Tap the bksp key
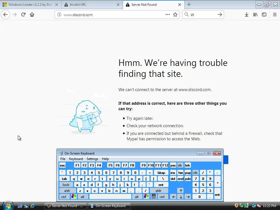This screenshot has height=210, width=280. (x=161, y=173)
